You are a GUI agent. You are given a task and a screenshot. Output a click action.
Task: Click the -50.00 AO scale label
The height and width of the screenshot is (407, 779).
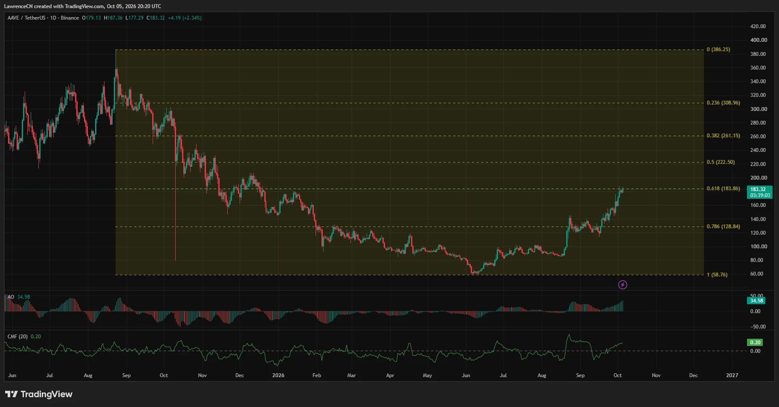[758, 327]
